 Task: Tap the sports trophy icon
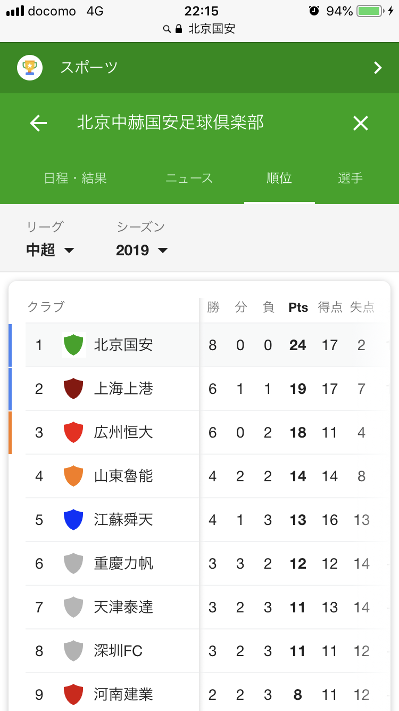30,68
